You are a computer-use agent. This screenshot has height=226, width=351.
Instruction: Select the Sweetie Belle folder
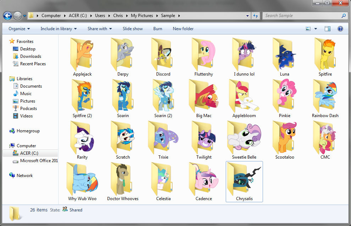tap(244, 137)
